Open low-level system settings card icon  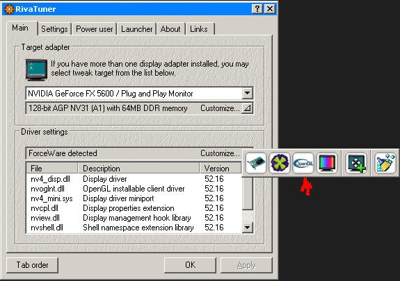(256, 163)
